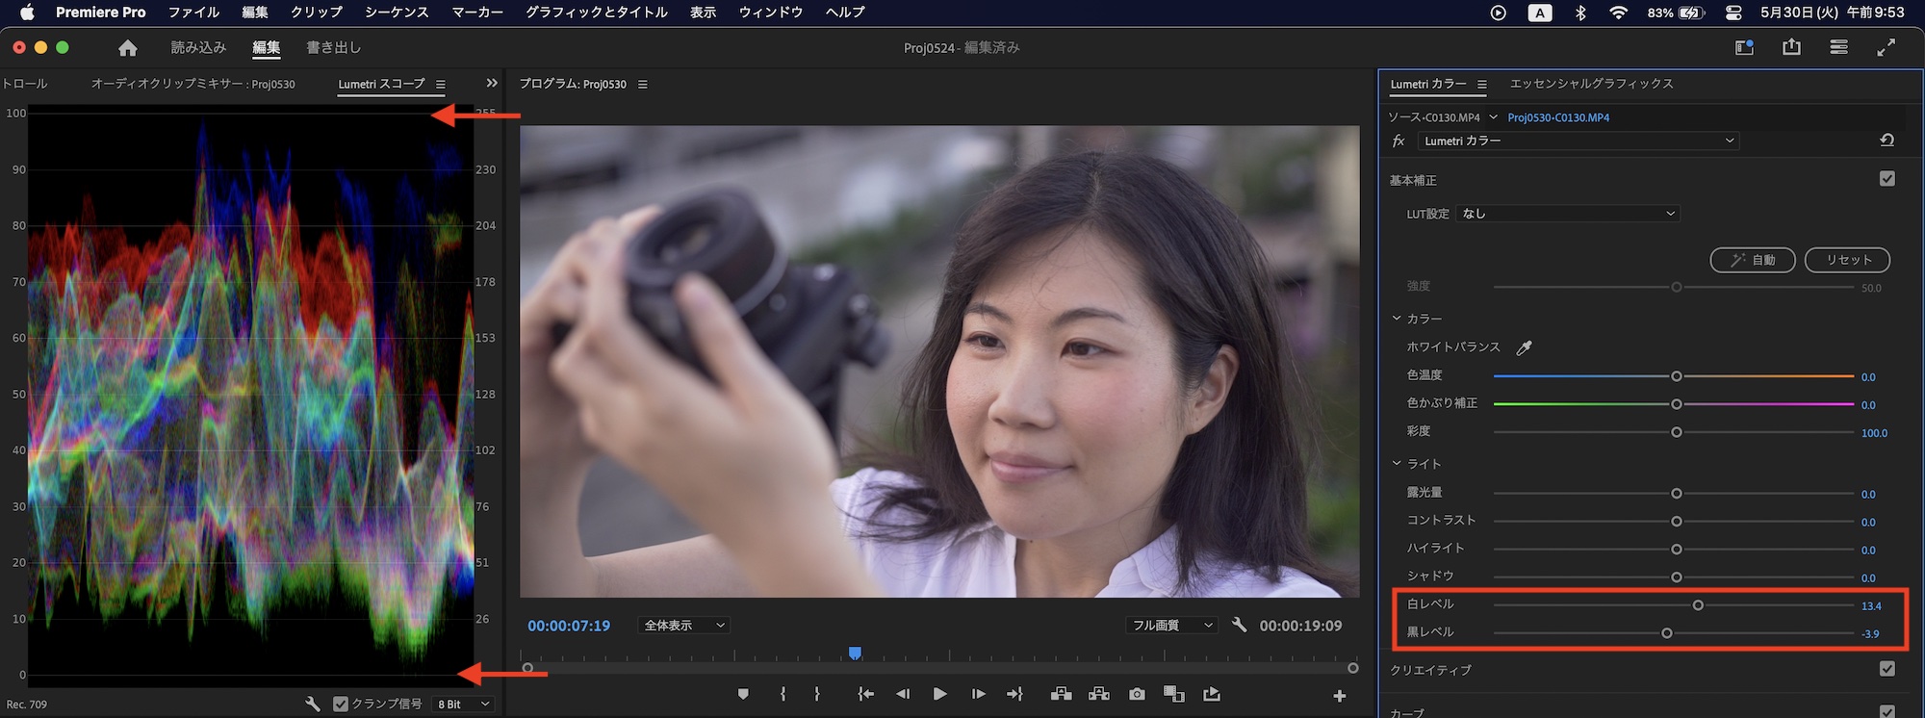Viewport: 1925px width, 718px height.
Task: Click the white balance eyedropper icon
Action: coord(1524,347)
